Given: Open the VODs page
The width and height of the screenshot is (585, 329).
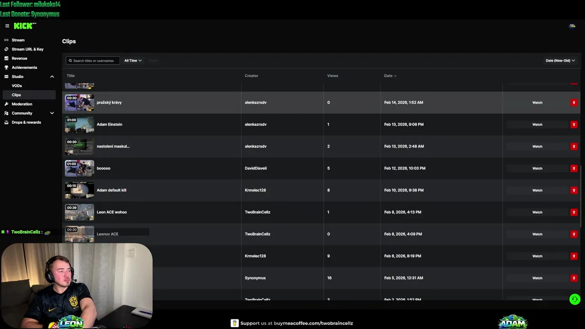Looking at the screenshot, I should (x=17, y=86).
